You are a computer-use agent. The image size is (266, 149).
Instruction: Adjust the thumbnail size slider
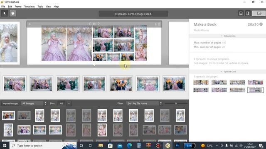pos(176,103)
